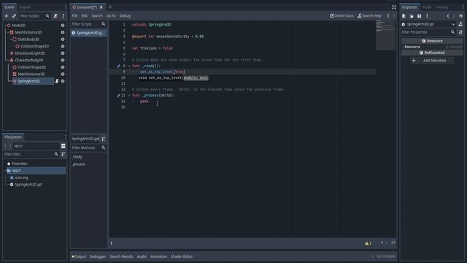
Task: Open the Debug menu
Action: [125, 16]
